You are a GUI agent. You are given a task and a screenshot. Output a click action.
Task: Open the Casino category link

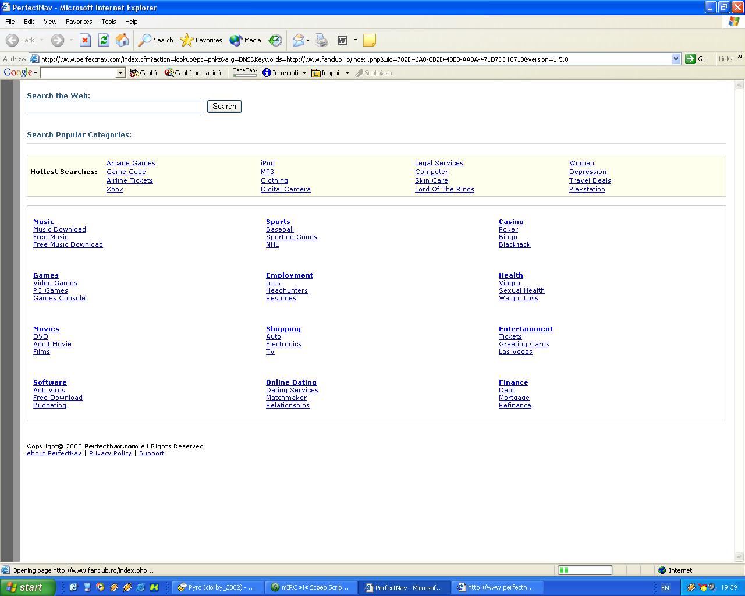pyautogui.click(x=511, y=222)
